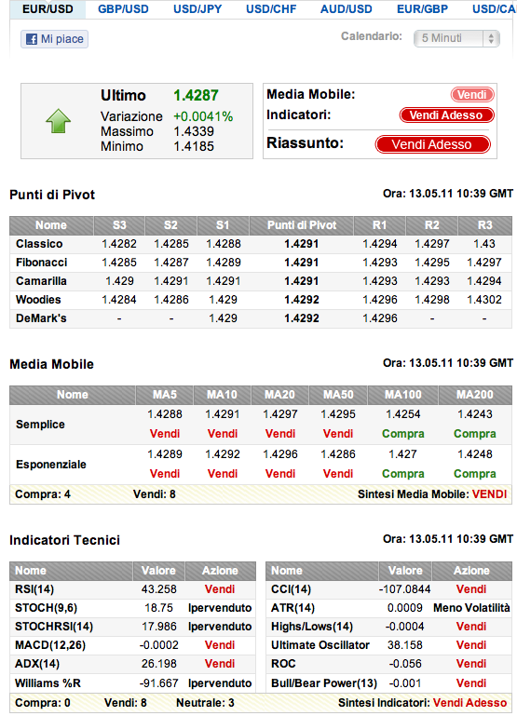517x716 pixels.
Task: Click the Classico pivot row name
Action: click(x=39, y=244)
